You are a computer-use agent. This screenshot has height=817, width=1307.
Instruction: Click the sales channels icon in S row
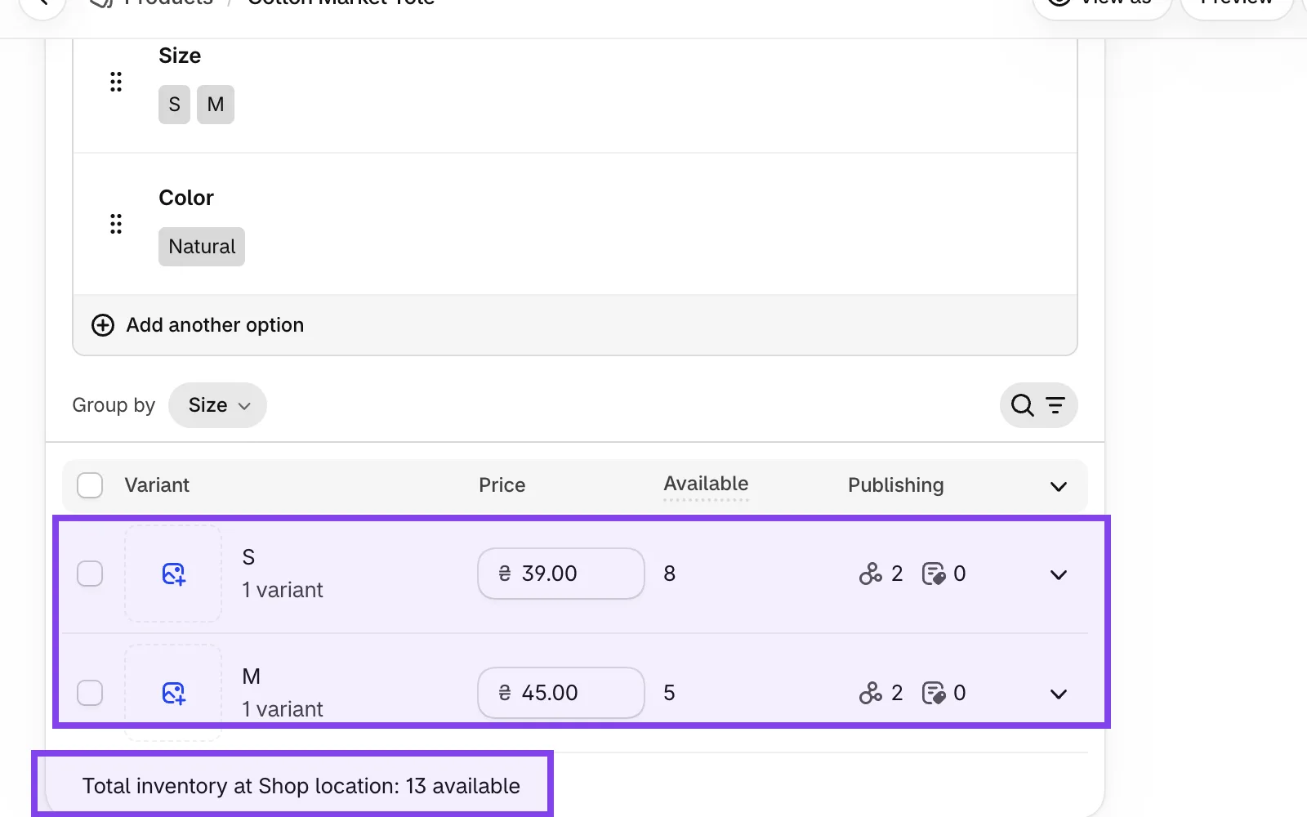pos(871,574)
